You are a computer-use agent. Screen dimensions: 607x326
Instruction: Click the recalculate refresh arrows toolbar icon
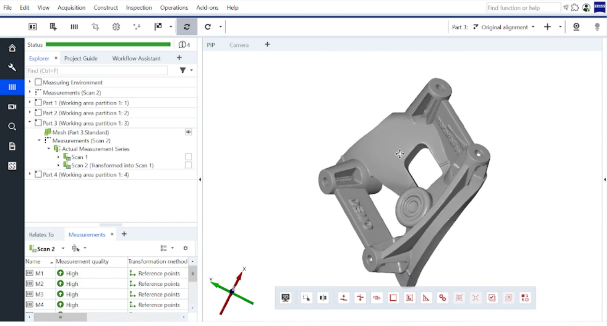click(187, 27)
